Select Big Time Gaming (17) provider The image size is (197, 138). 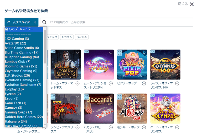(24, 52)
